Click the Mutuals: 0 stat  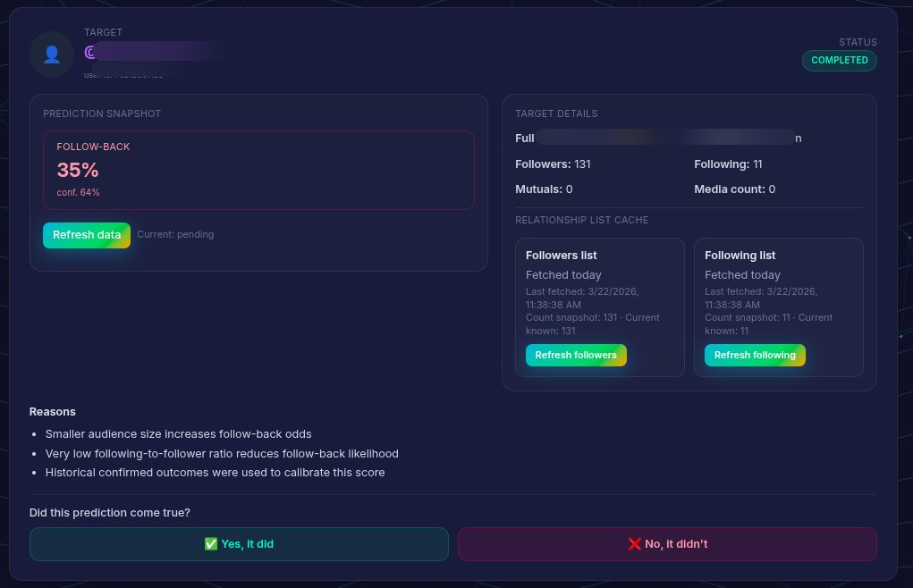544,189
